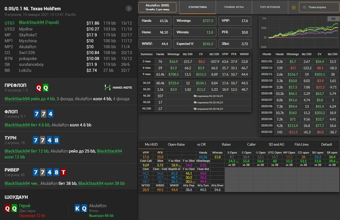Select the My HUD tab
Viewport: 340px width, 220px height.
[x=152, y=144]
